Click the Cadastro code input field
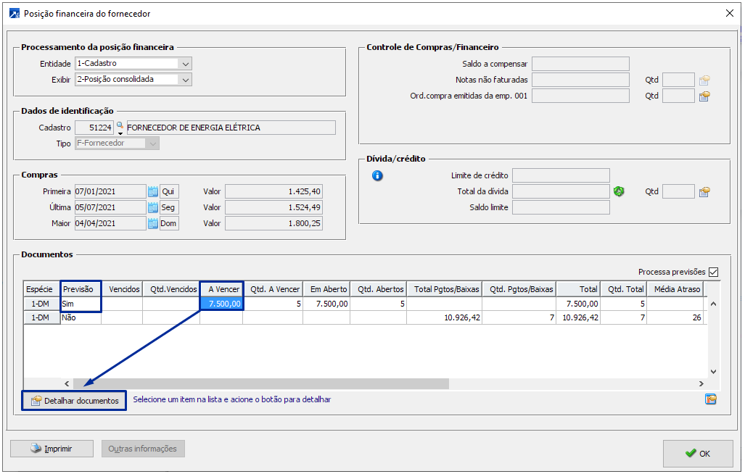The width and height of the screenshot is (745, 474). 94,128
